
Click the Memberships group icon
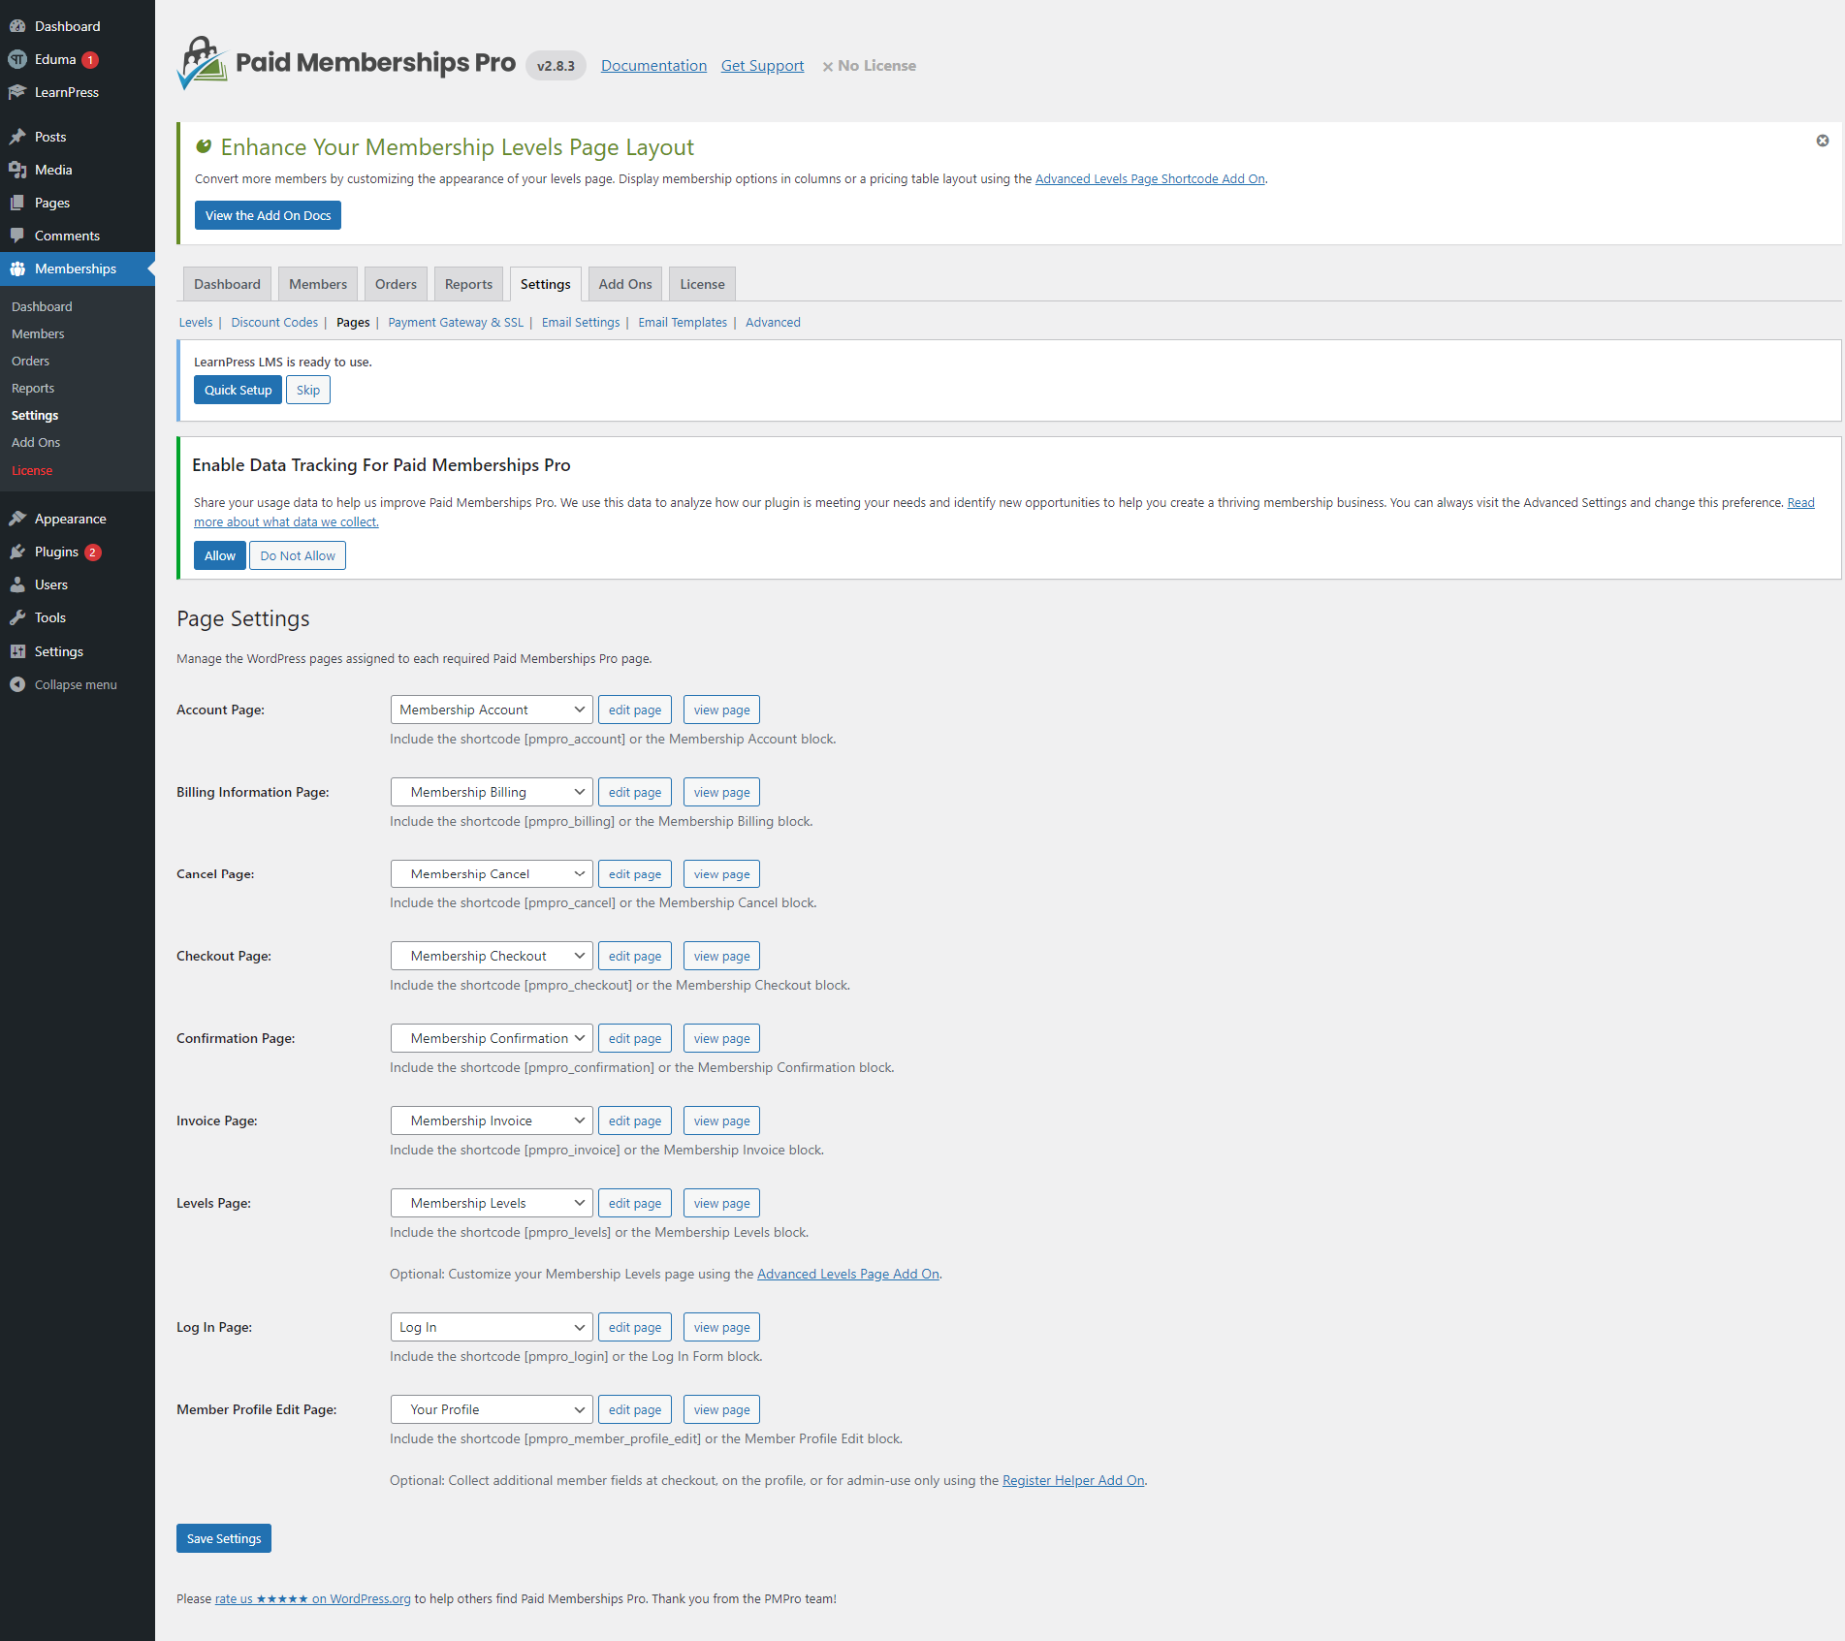pyautogui.click(x=17, y=268)
